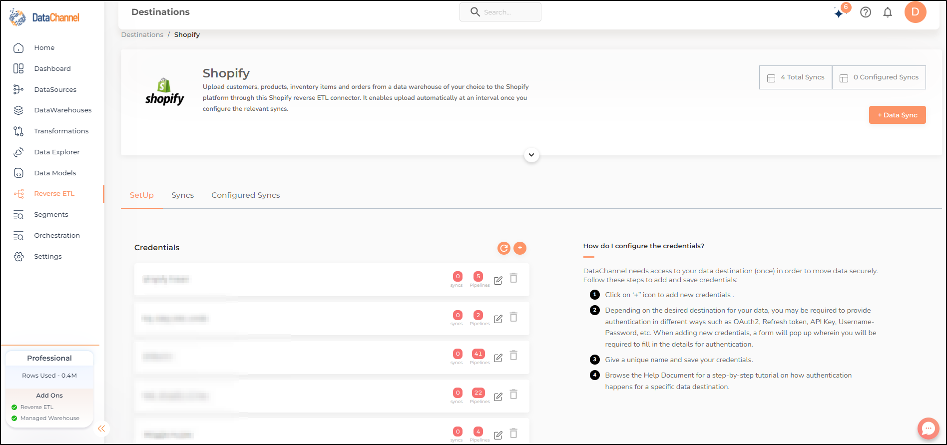Click Destinations breadcrumb link
Viewport: 947px width, 445px height.
(x=142, y=34)
